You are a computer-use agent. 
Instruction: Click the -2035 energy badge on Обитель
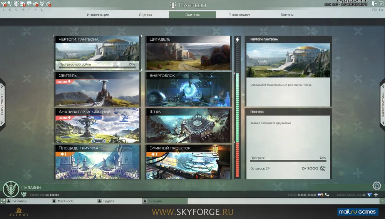[x=64, y=81]
